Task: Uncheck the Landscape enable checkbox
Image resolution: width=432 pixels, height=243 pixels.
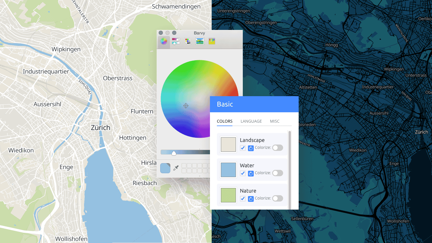Action: [243, 148]
